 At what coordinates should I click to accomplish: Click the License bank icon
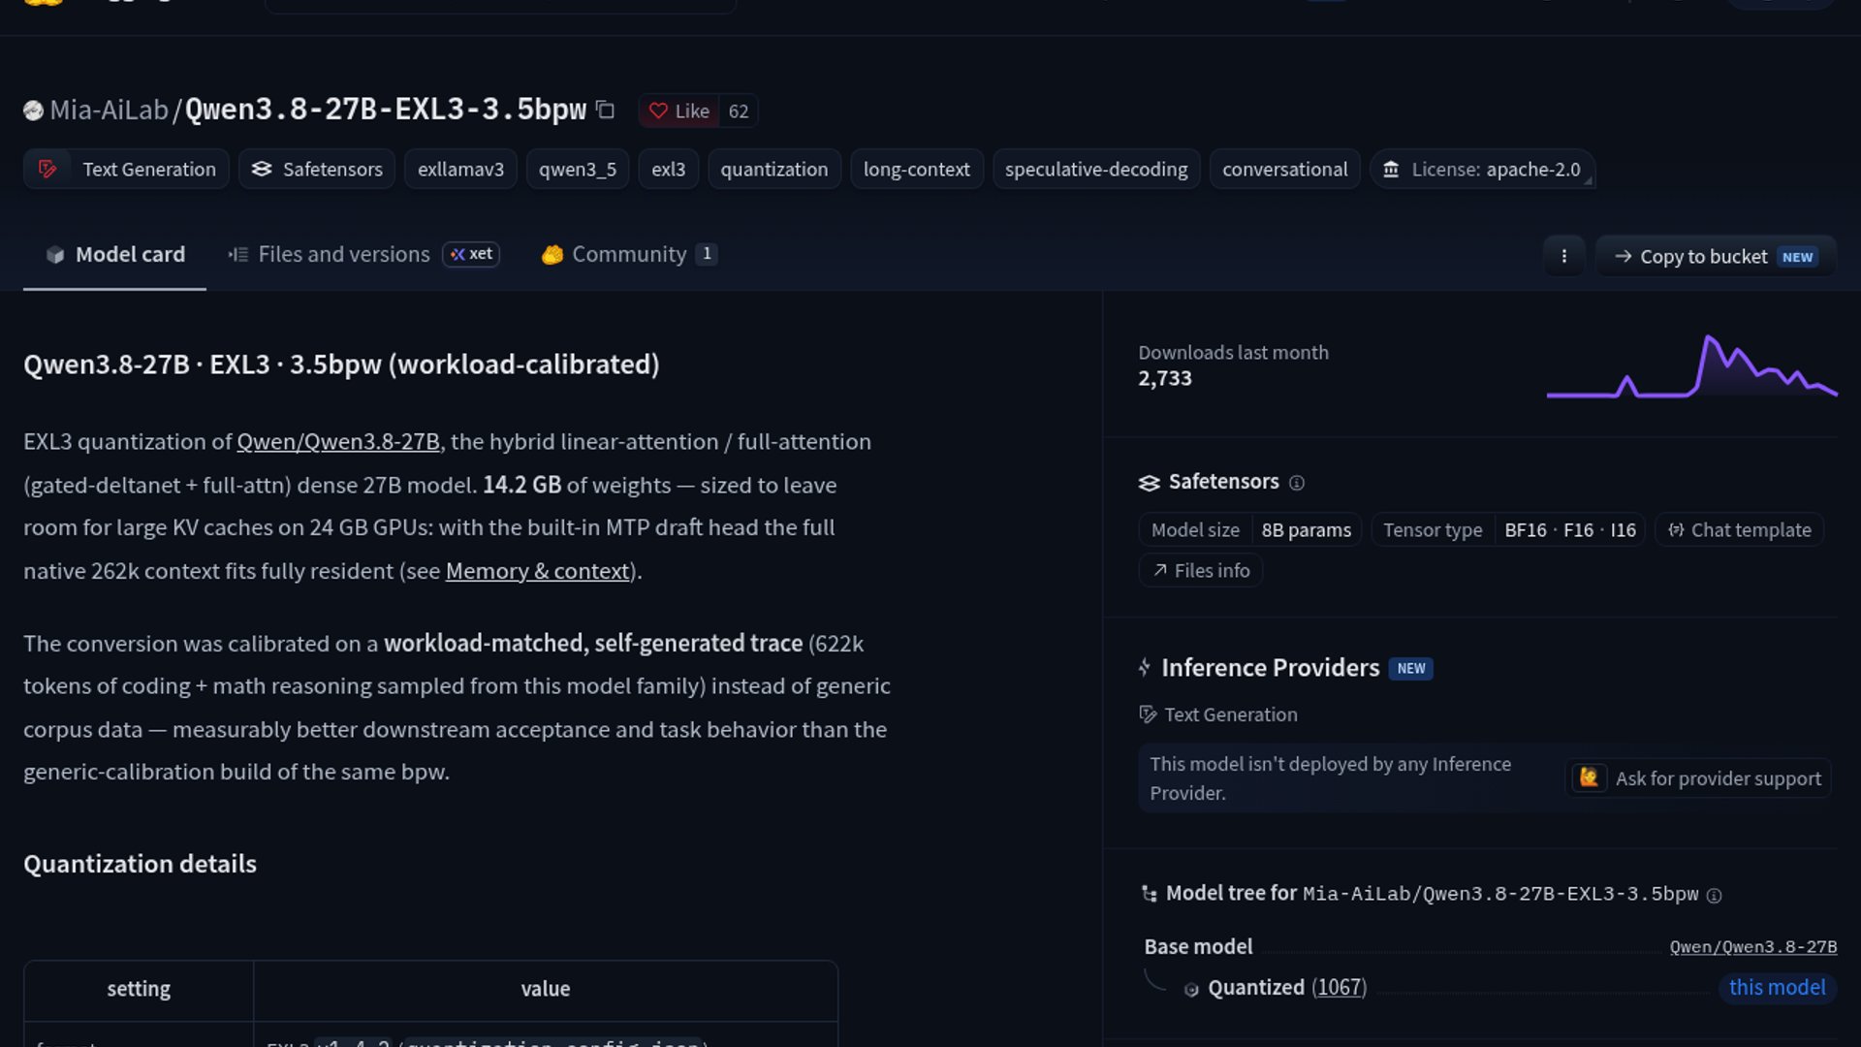click(1391, 170)
